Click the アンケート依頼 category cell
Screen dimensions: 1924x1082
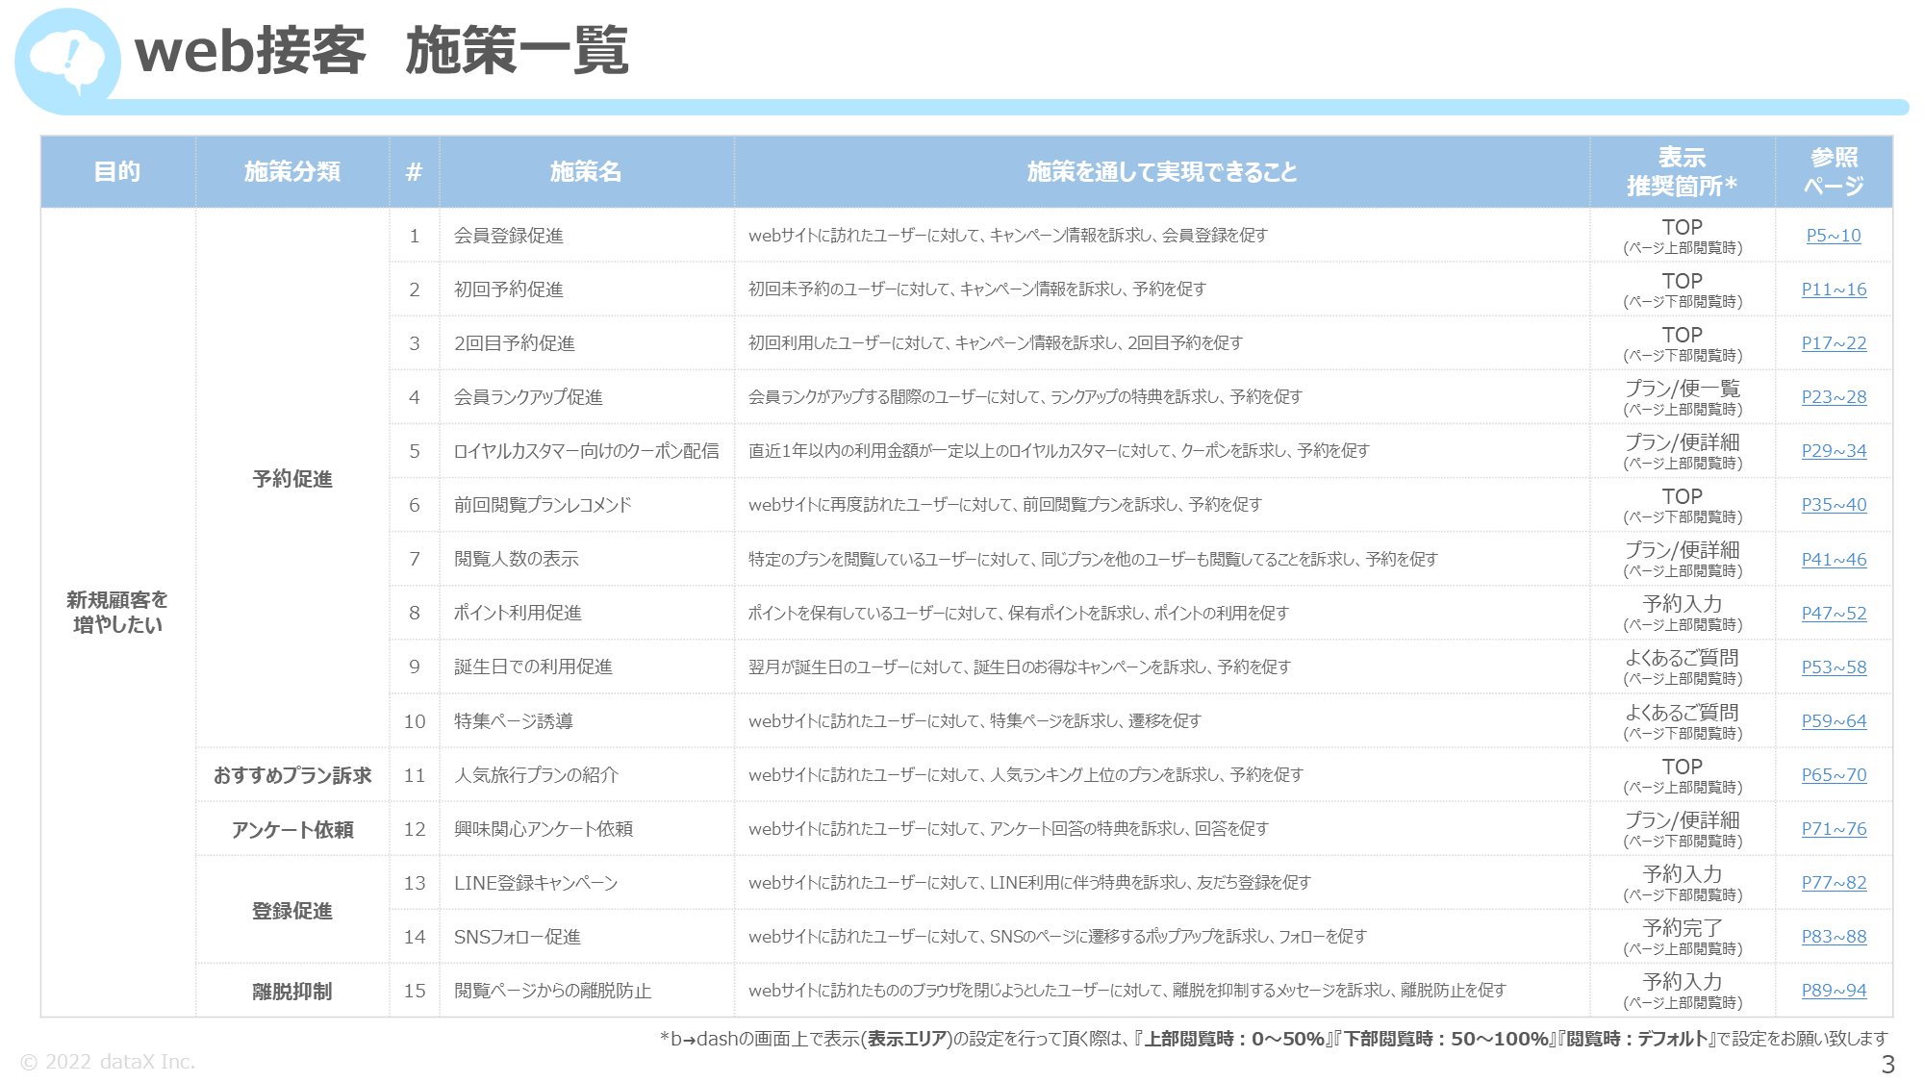(x=292, y=829)
